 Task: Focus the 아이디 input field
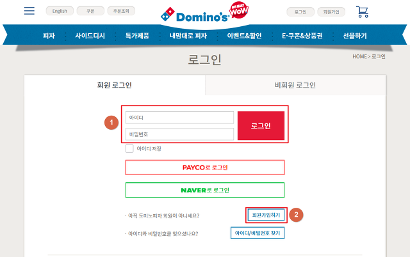click(x=179, y=118)
